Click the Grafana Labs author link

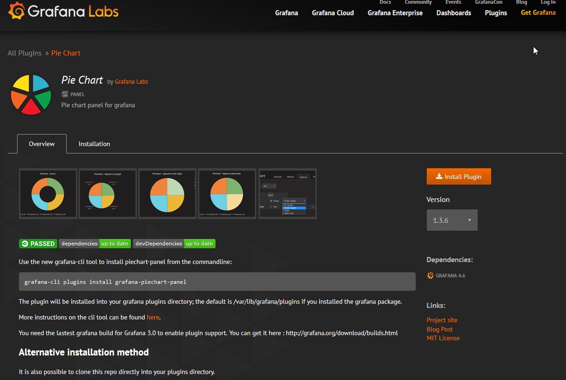131,82
